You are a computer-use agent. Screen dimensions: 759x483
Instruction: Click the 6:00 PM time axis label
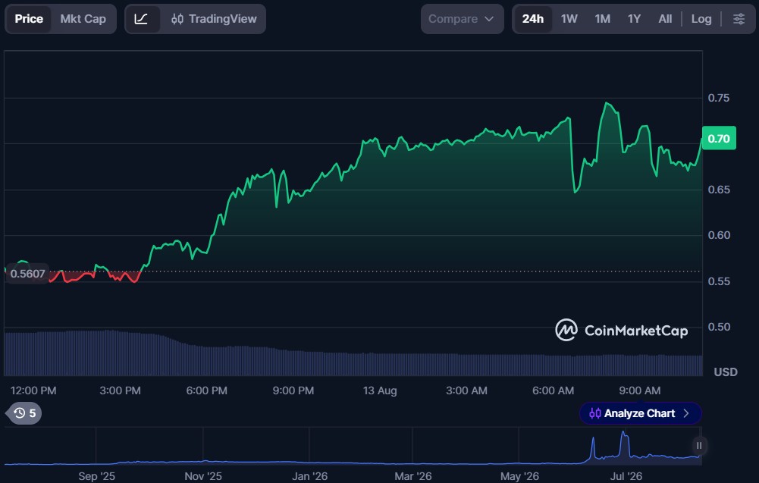point(207,390)
